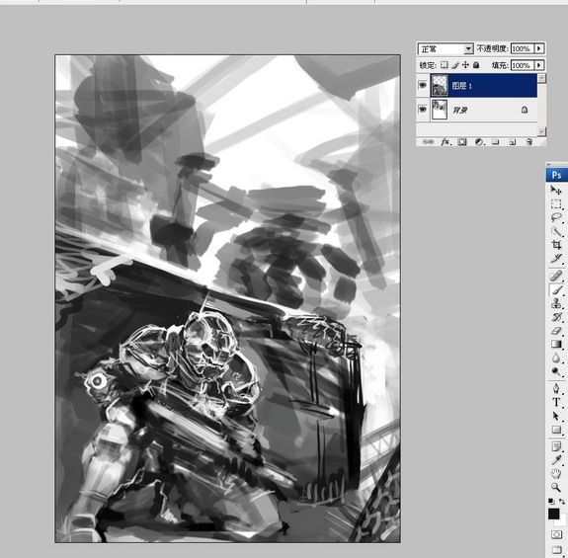Open the blend mode 正常 dropdown

(446, 48)
